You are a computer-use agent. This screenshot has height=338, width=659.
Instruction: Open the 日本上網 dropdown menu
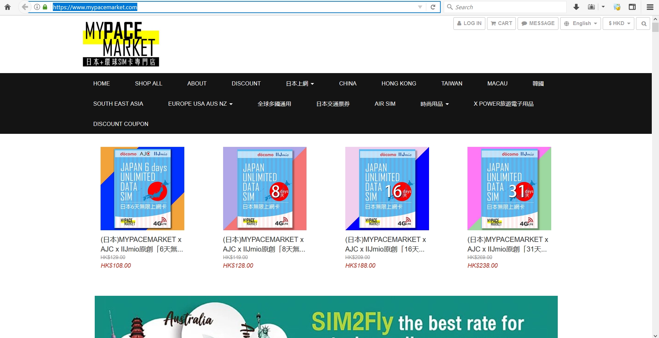point(300,83)
